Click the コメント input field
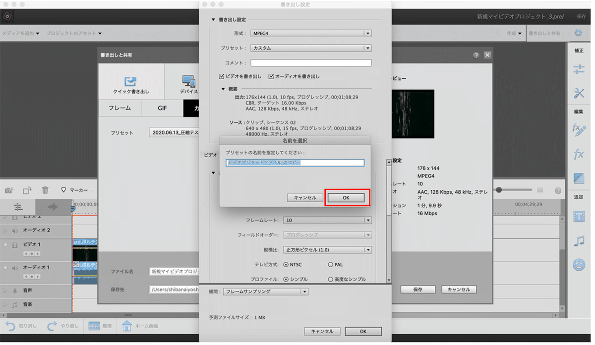The image size is (595, 345). click(311, 63)
